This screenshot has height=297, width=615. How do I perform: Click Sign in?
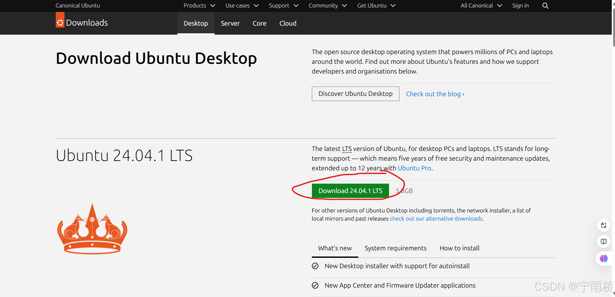pos(520,6)
